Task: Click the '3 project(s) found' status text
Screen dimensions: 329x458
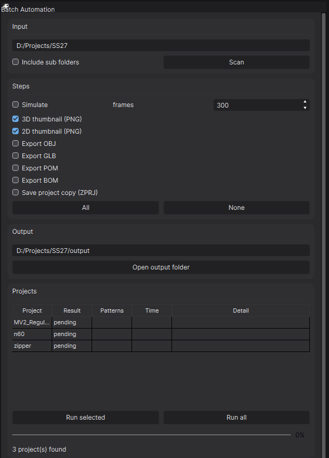Action: (39, 449)
